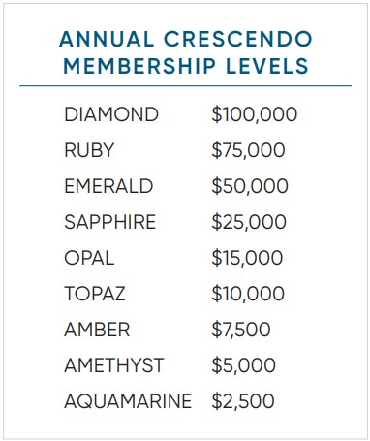Click the $50,000 Emerald amount
The width and height of the screenshot is (370, 441).
click(x=250, y=186)
